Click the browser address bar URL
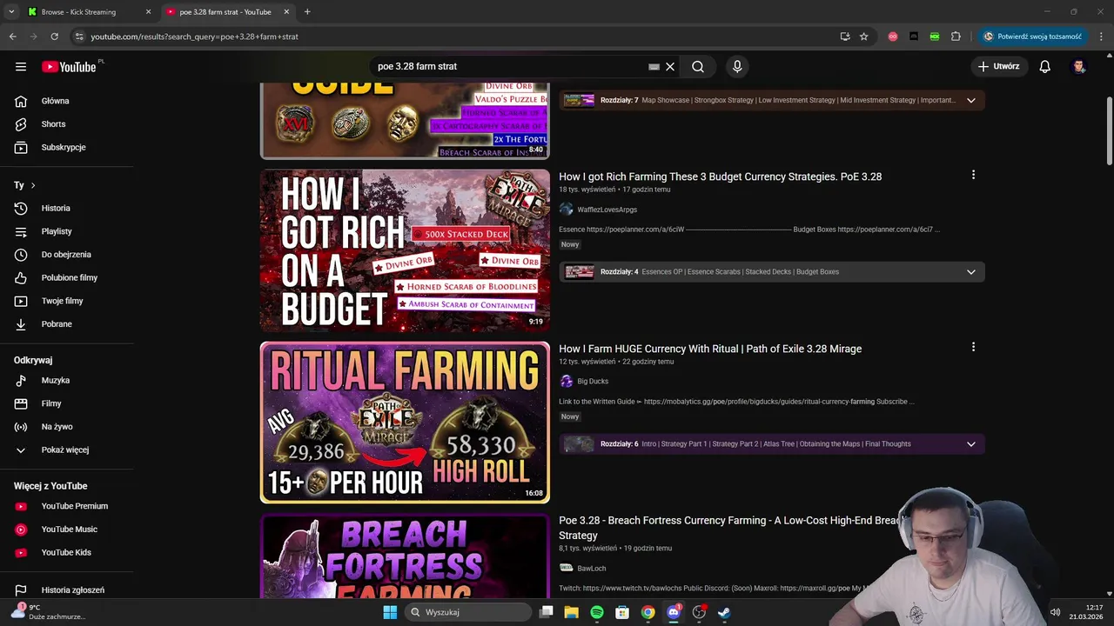This screenshot has width=1114, height=626. point(194,37)
